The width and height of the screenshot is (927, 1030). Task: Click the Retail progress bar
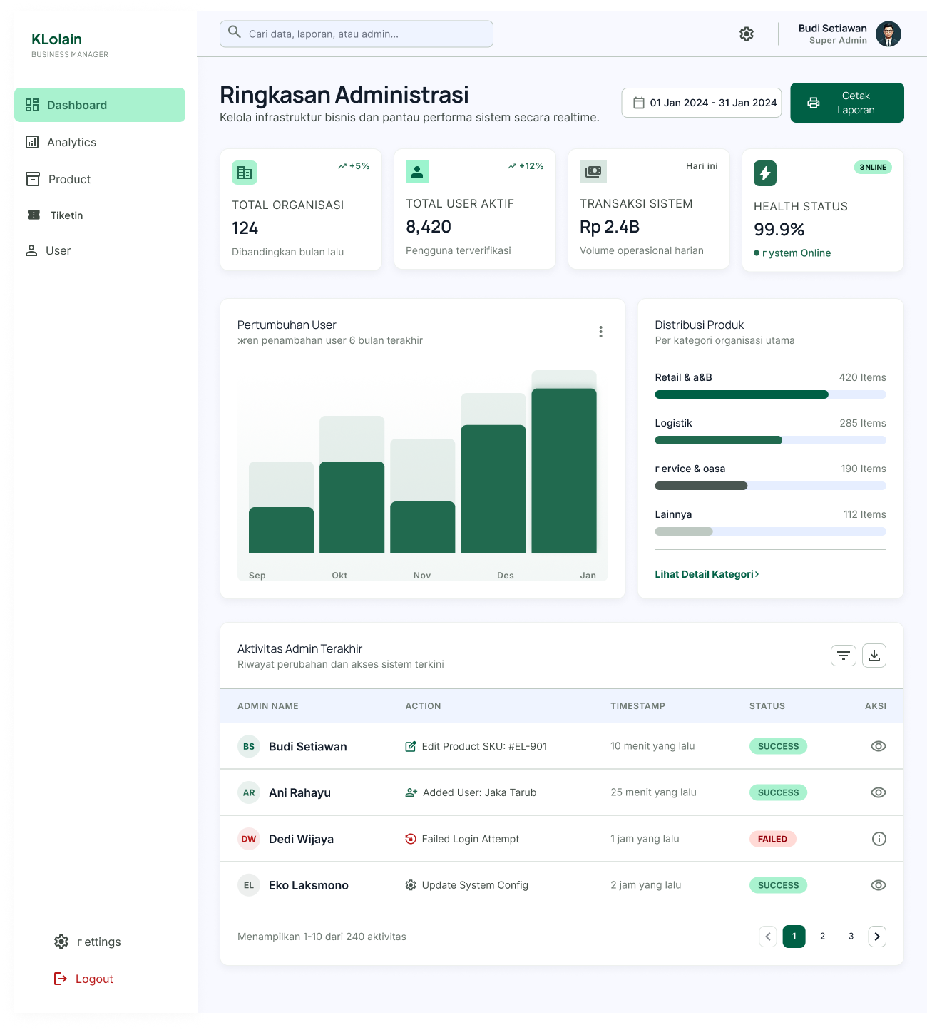770,394
